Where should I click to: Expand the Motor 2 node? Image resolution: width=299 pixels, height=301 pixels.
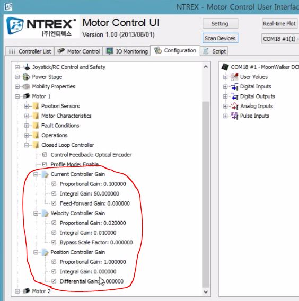[x=17, y=291]
